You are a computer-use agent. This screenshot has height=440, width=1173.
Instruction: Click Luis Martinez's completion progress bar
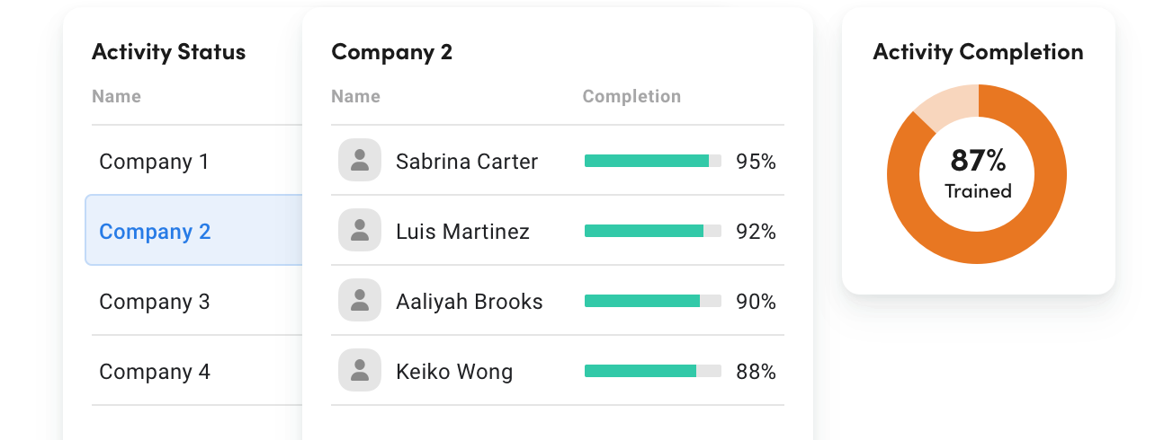(x=652, y=232)
